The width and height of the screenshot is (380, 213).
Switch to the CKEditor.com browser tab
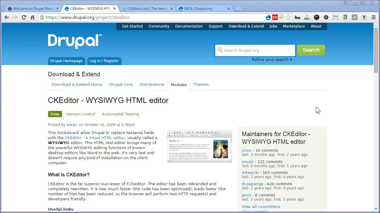click(x=147, y=9)
